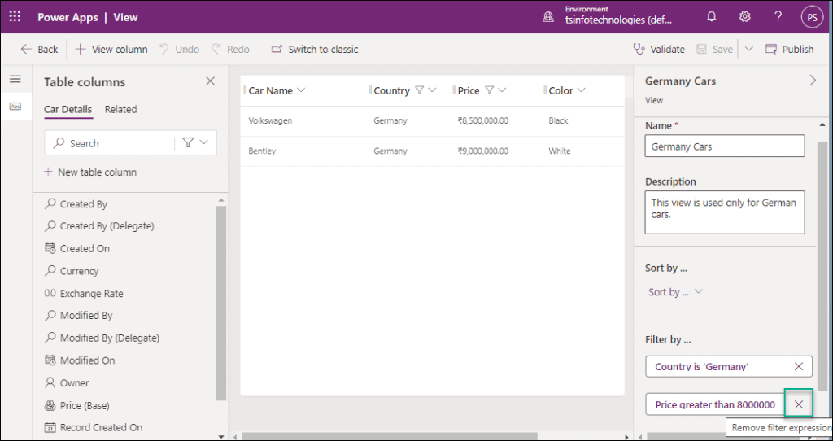Click New table column
This screenshot has height=441, width=833.
[x=90, y=172]
